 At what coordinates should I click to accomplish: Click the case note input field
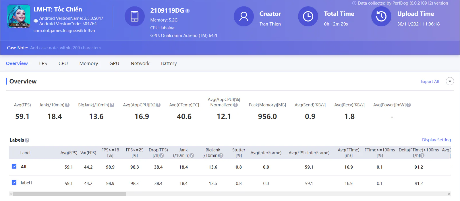(65, 48)
